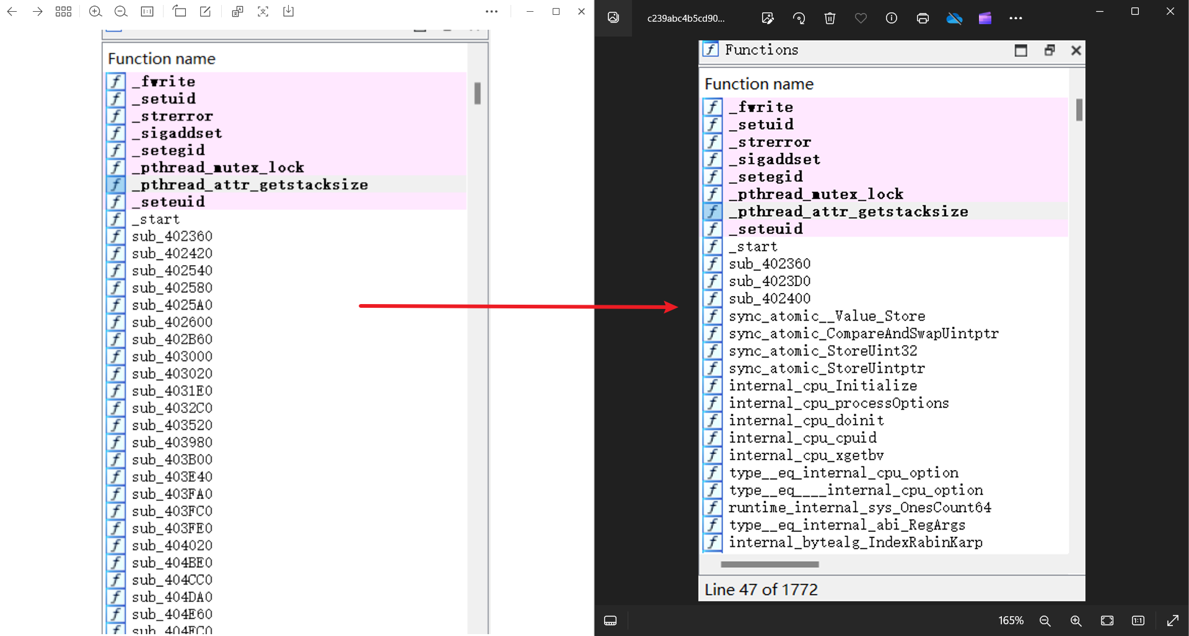Select sync_atomic__Value_Store in the Functions list
Screen dimensions: 1189x636
coord(827,316)
